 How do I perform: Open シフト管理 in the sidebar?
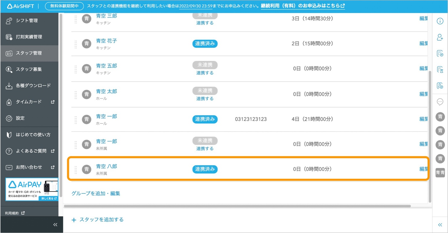tap(27, 20)
